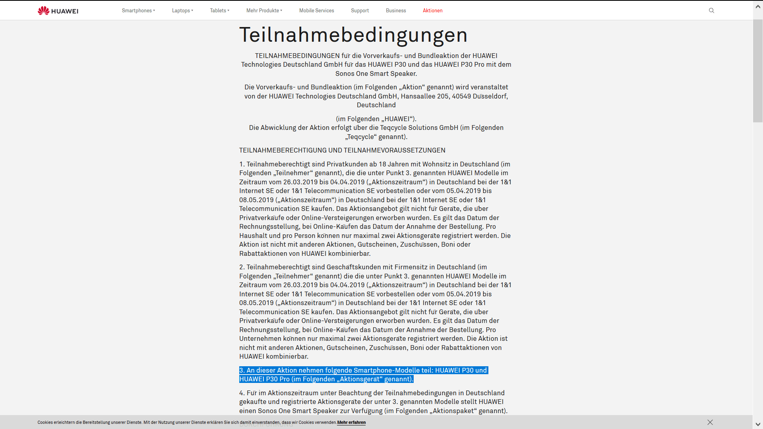
Task: Click the Huawei logo
Action: [58, 11]
